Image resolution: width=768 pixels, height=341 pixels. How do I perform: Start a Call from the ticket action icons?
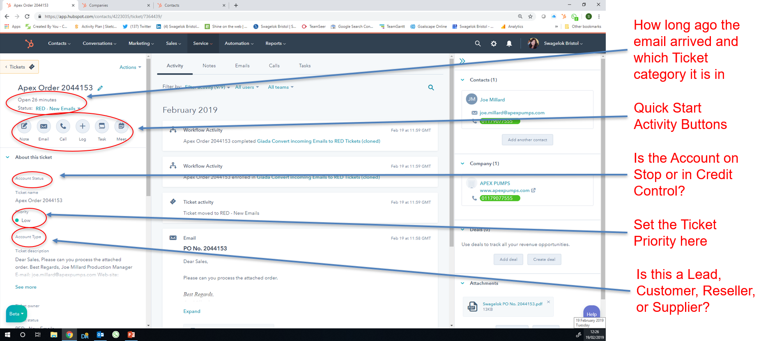pos(63,127)
